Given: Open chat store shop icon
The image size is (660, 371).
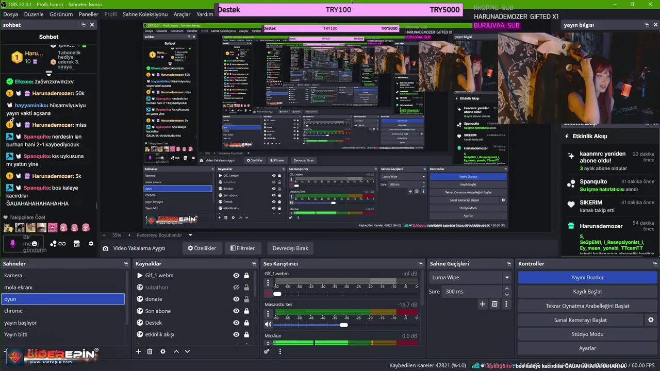Looking at the screenshot, I should point(76,244).
